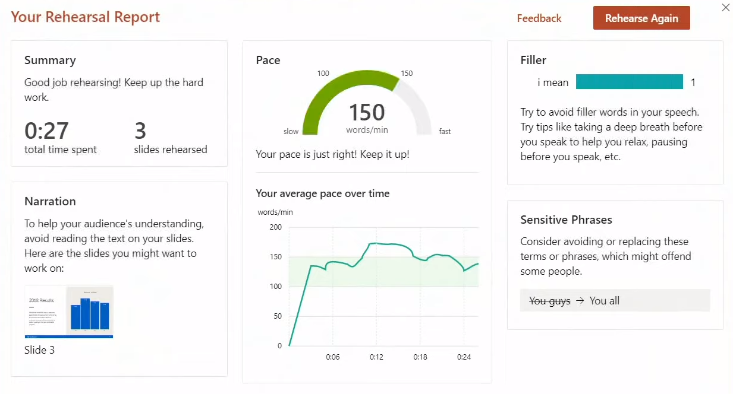Click the 3 slides rehearsed count

coord(140,131)
